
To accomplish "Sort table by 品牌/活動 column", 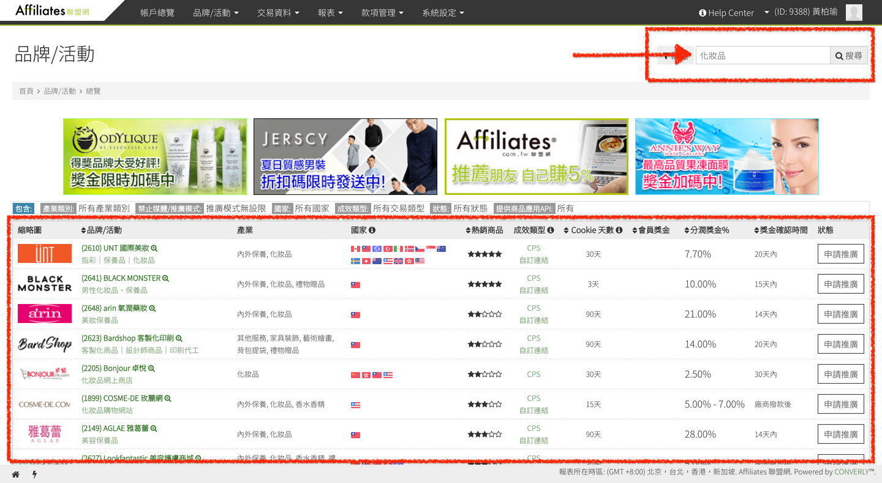I will (102, 230).
